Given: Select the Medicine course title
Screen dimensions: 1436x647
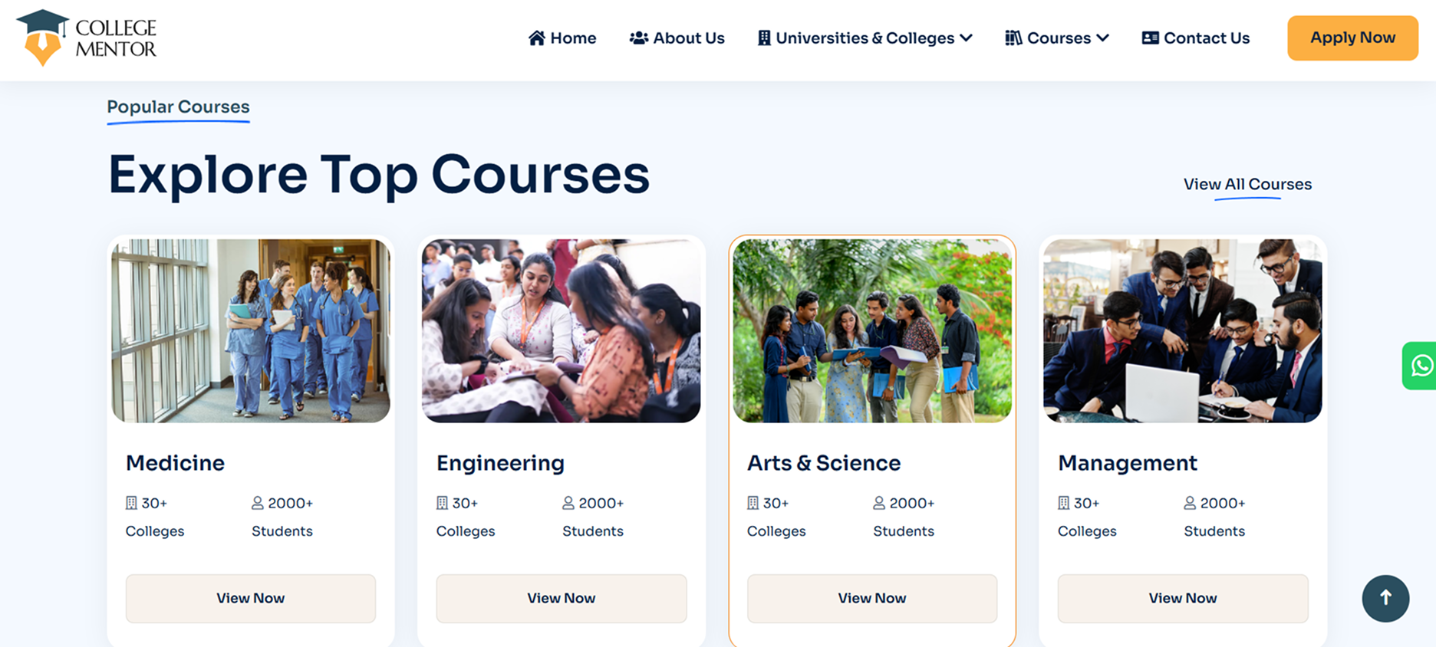Looking at the screenshot, I should 175,463.
